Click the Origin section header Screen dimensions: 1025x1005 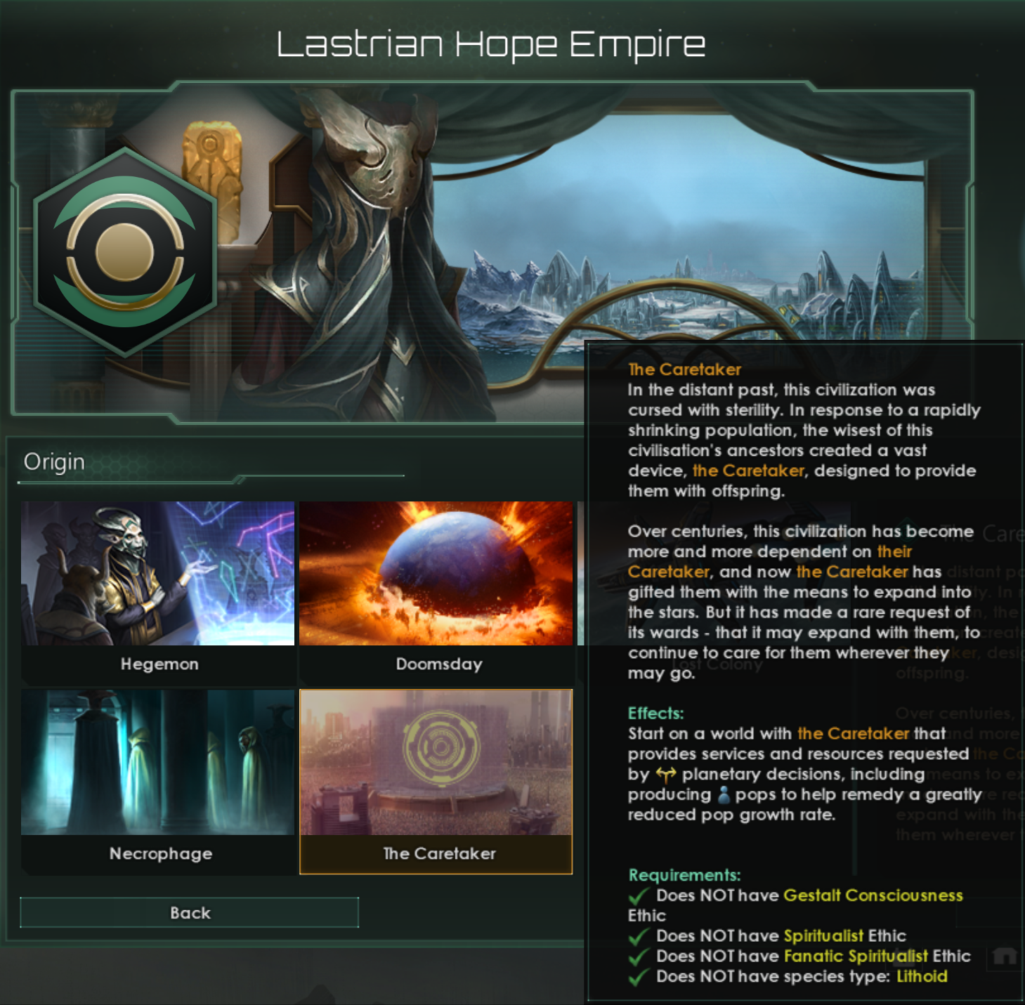54,462
